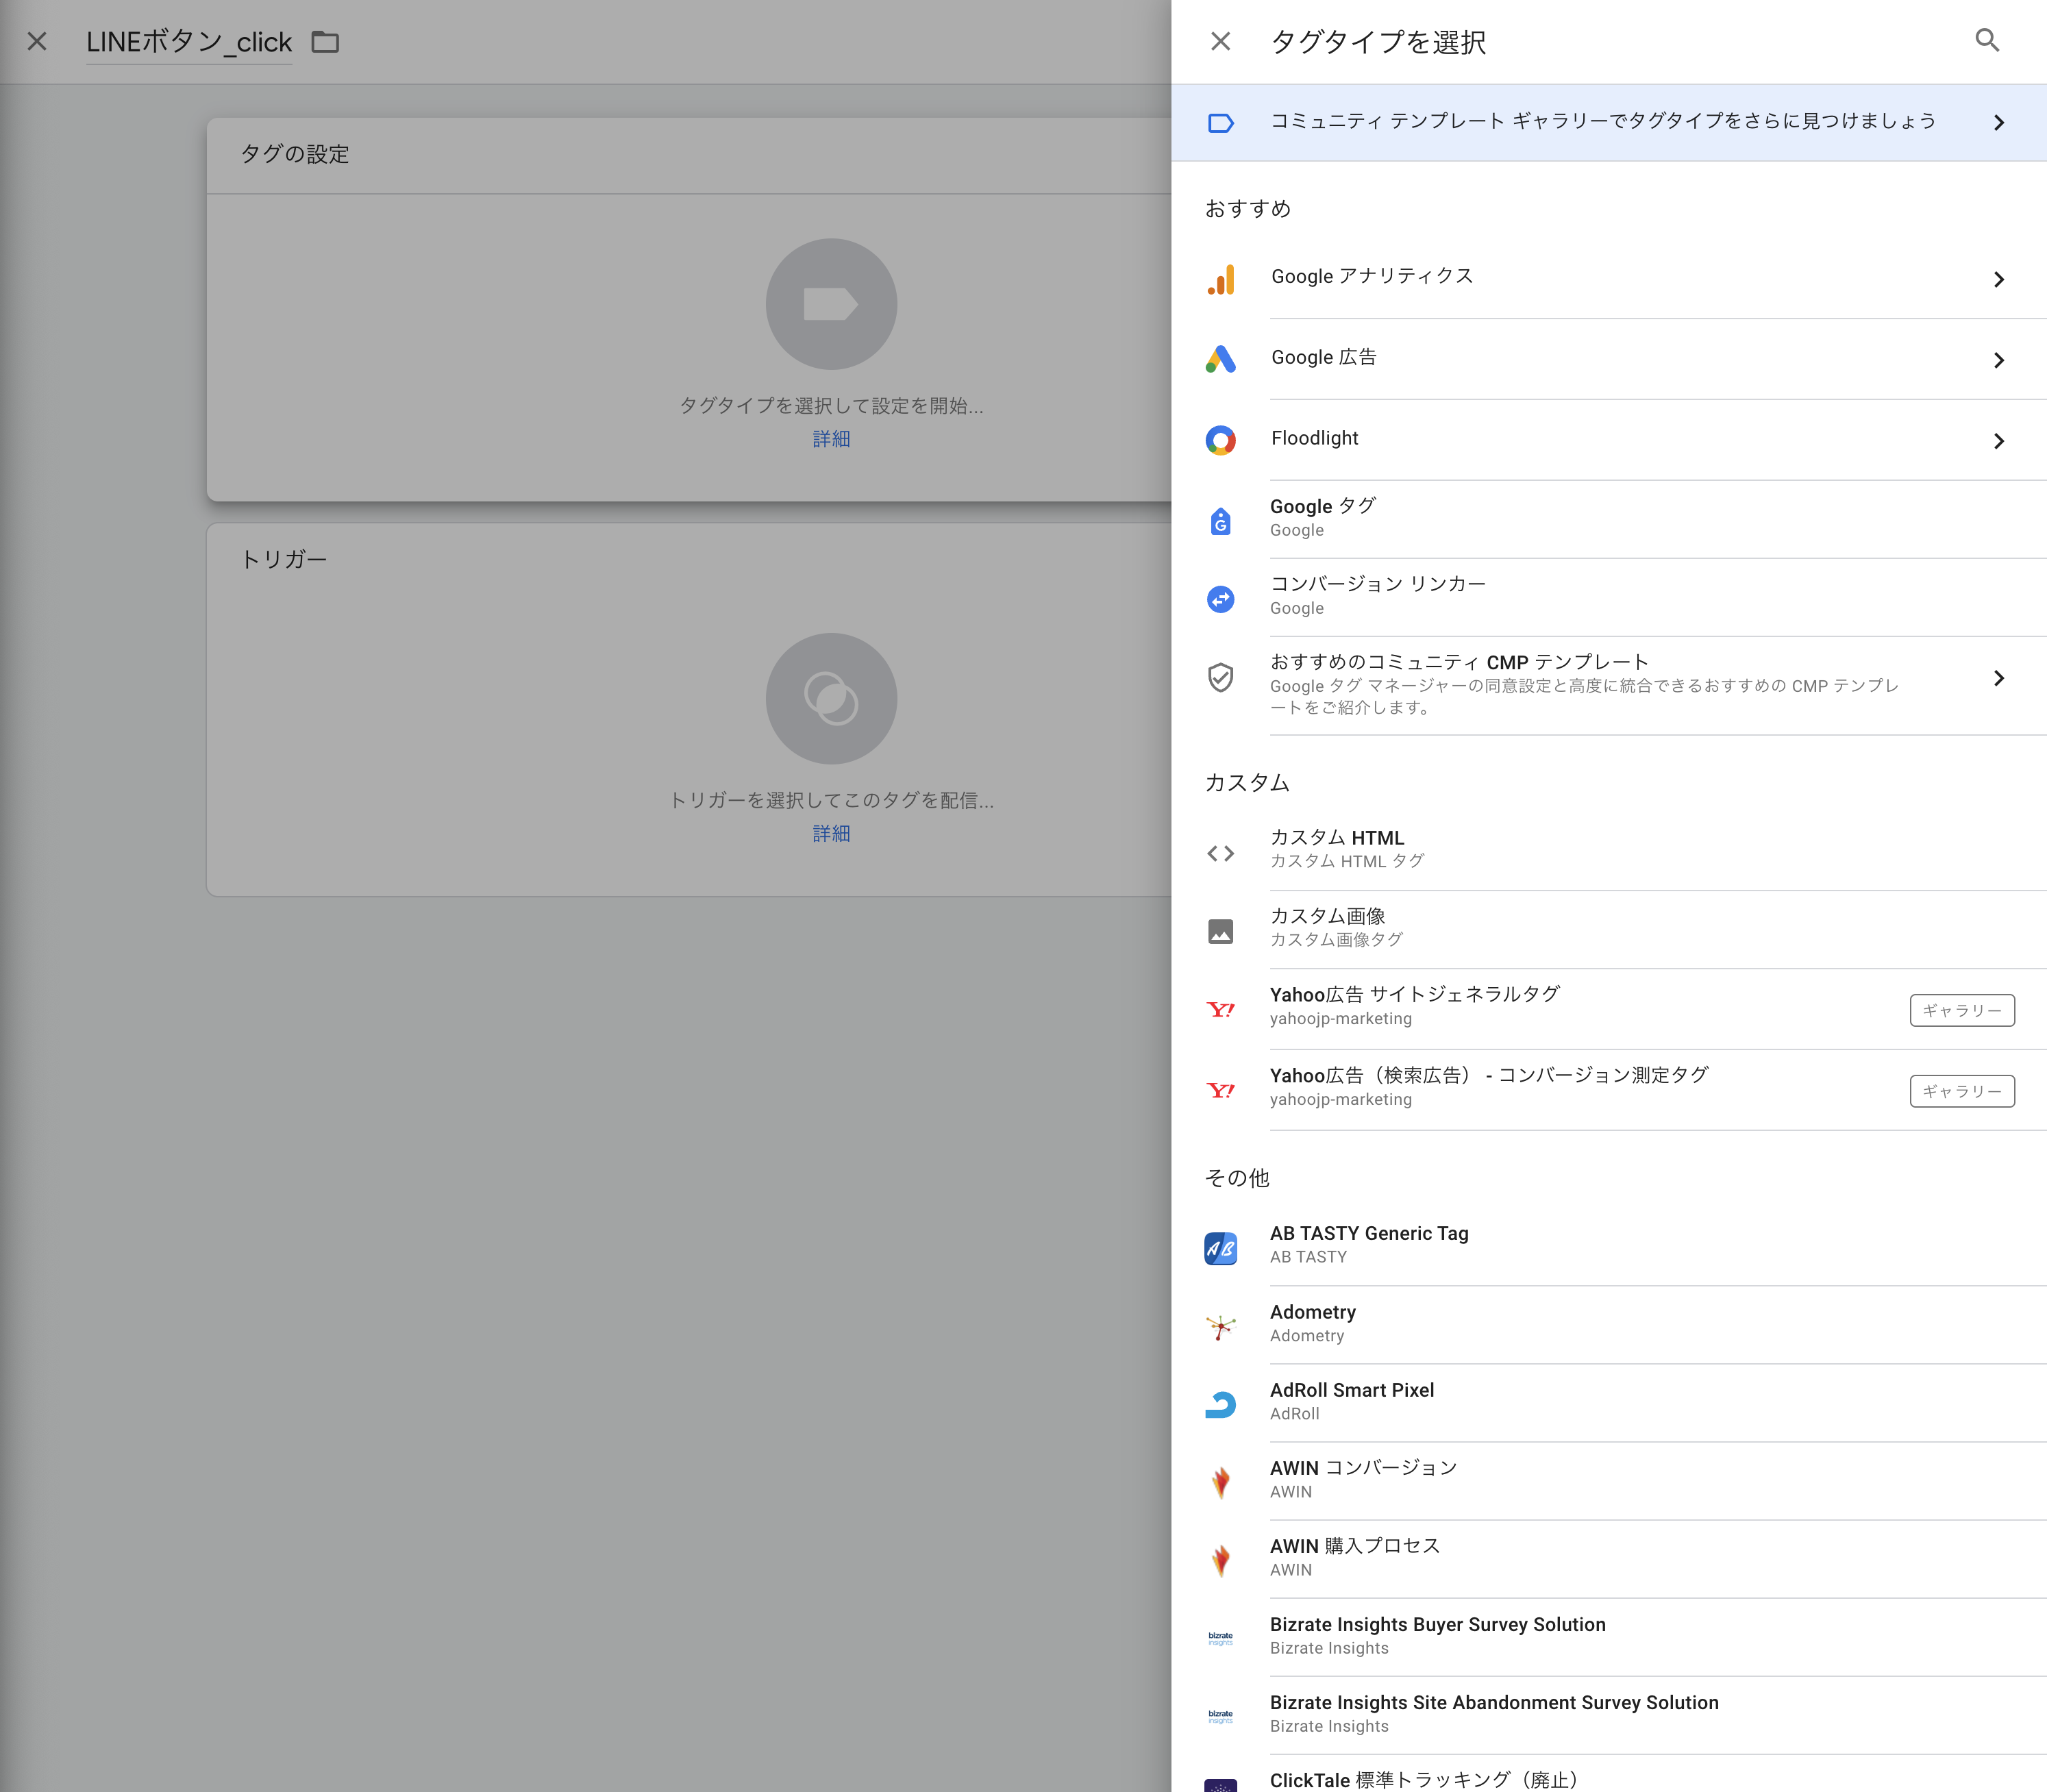The height and width of the screenshot is (1792, 2047).
Task: Select カスタム画像 tag type
Action: click(x=1608, y=929)
